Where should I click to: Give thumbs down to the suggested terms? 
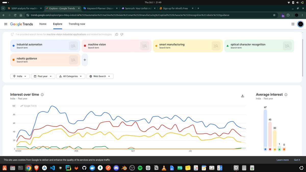click(x=122, y=34)
